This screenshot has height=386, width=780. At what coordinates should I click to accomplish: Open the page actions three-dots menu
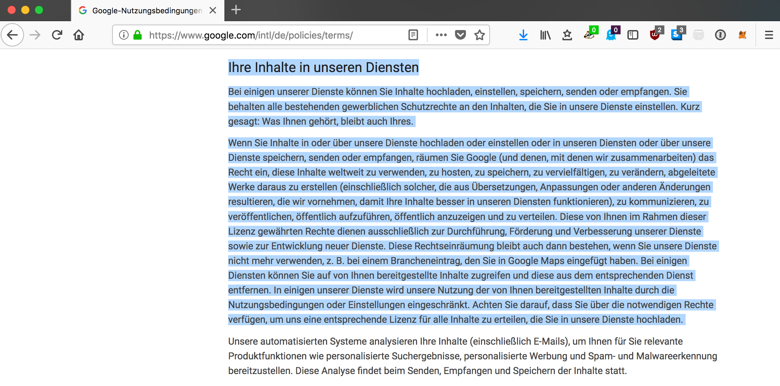pos(441,35)
